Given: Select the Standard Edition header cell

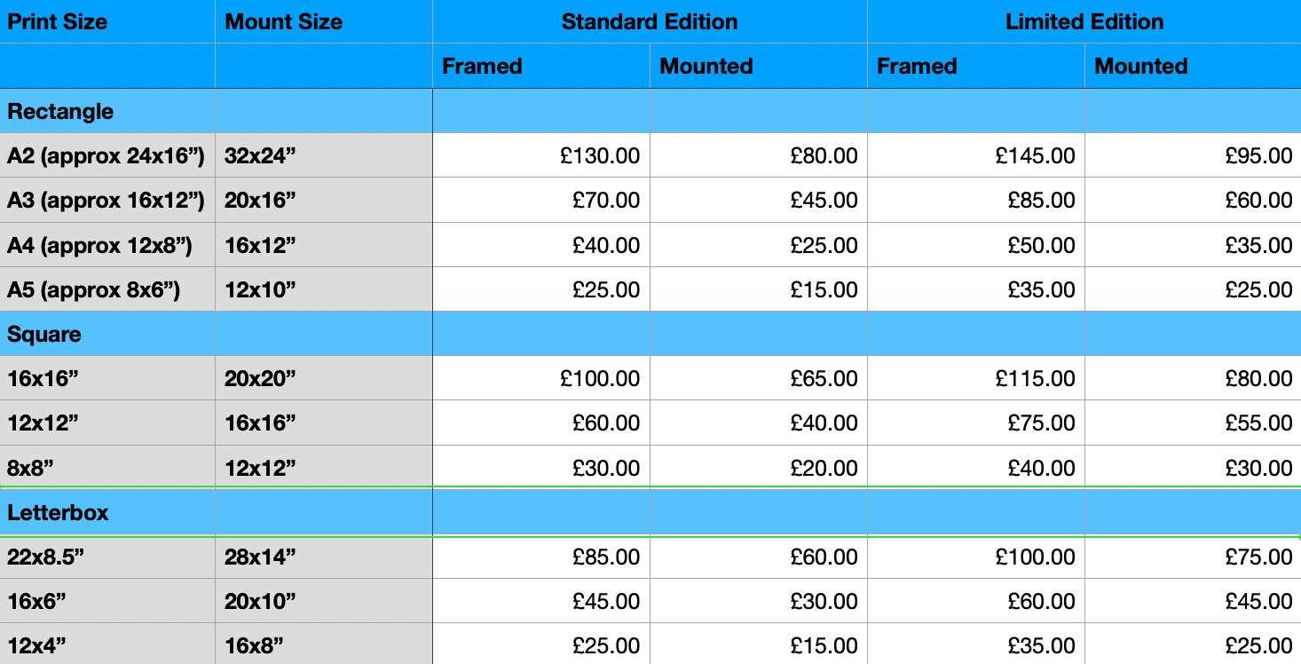Looking at the screenshot, I should click(x=650, y=21).
